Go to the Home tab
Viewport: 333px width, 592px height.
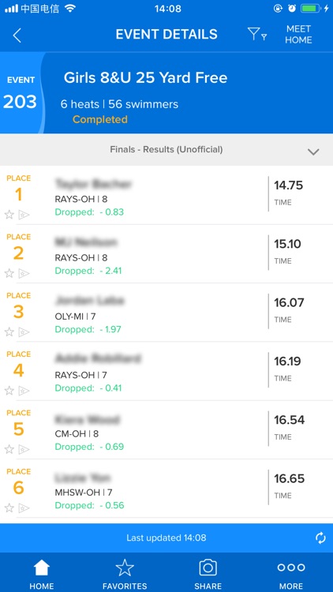click(42, 574)
